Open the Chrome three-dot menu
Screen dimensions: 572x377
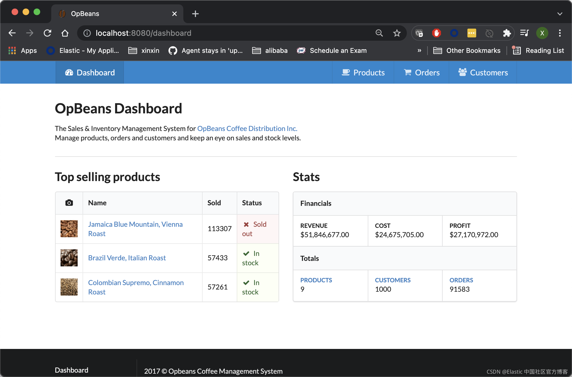pyautogui.click(x=560, y=33)
